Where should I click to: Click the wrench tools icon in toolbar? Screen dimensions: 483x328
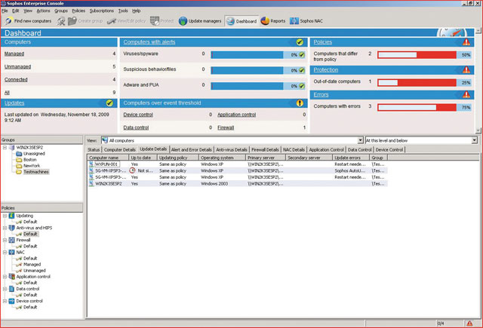pyautogui.click(x=61, y=21)
